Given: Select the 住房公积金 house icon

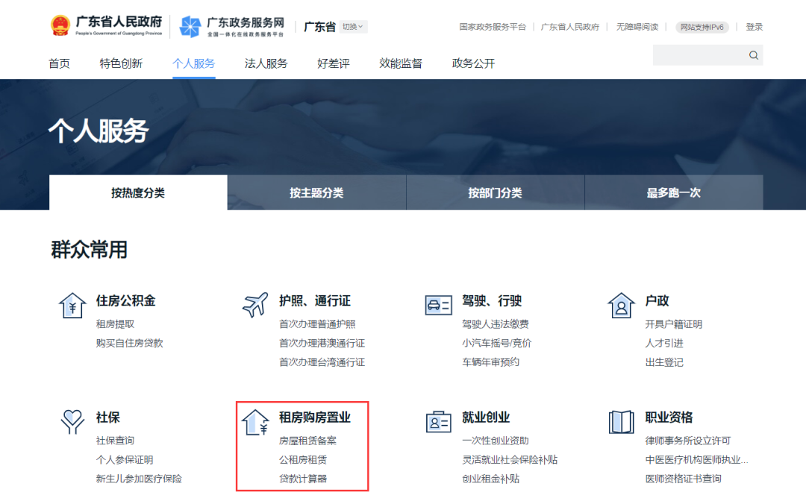Looking at the screenshot, I should click(72, 304).
